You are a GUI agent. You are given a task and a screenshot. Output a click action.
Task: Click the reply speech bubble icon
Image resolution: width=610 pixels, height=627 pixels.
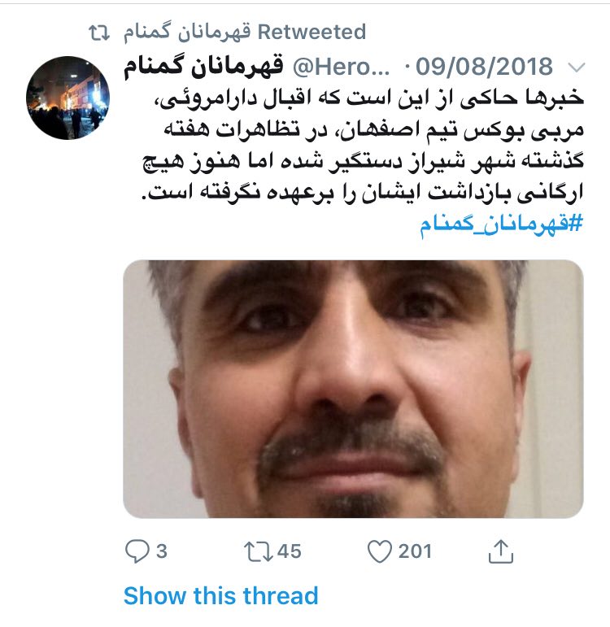tap(137, 551)
